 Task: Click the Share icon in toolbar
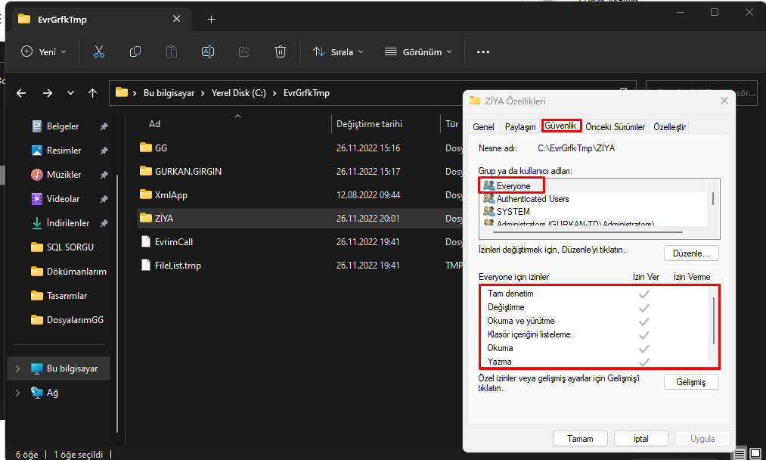(244, 51)
